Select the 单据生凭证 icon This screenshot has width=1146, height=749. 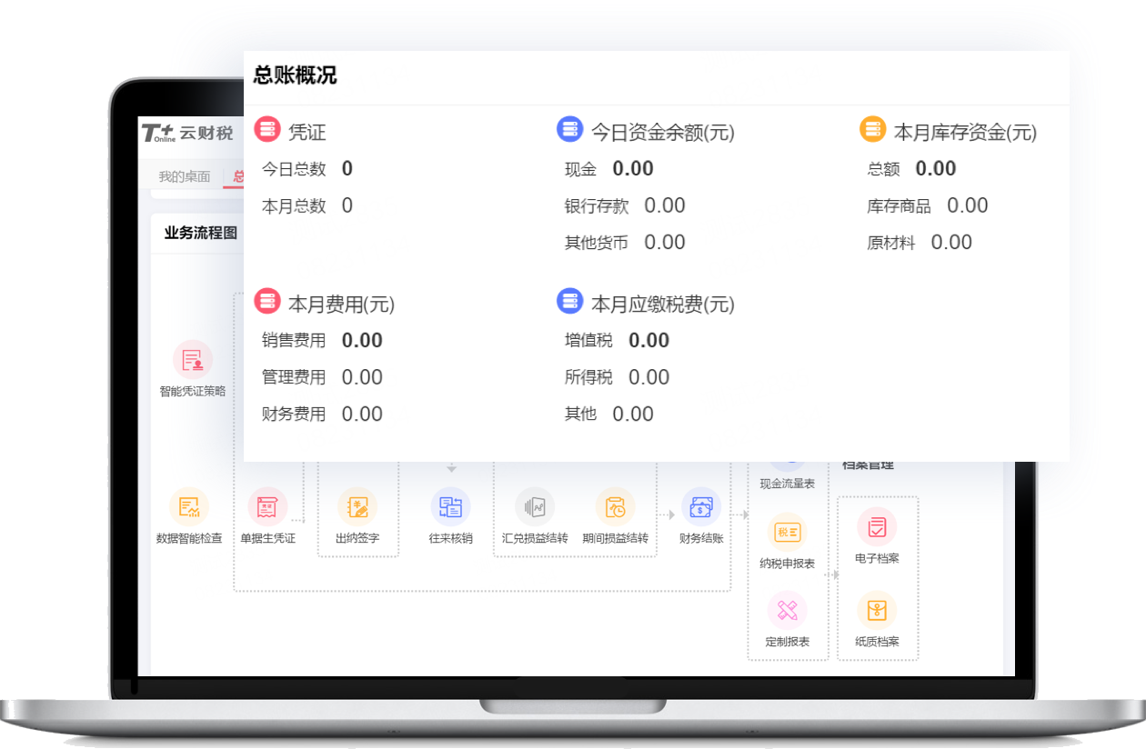[267, 507]
